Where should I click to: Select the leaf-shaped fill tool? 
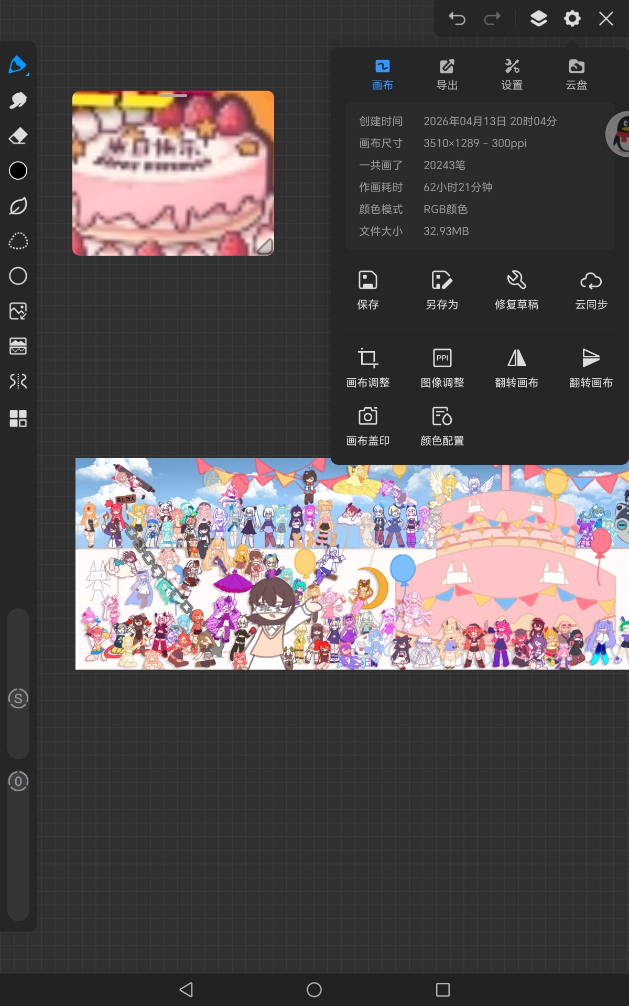point(18,206)
